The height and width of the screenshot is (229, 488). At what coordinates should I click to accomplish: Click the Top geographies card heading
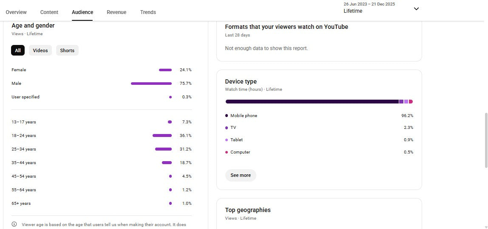(248, 210)
